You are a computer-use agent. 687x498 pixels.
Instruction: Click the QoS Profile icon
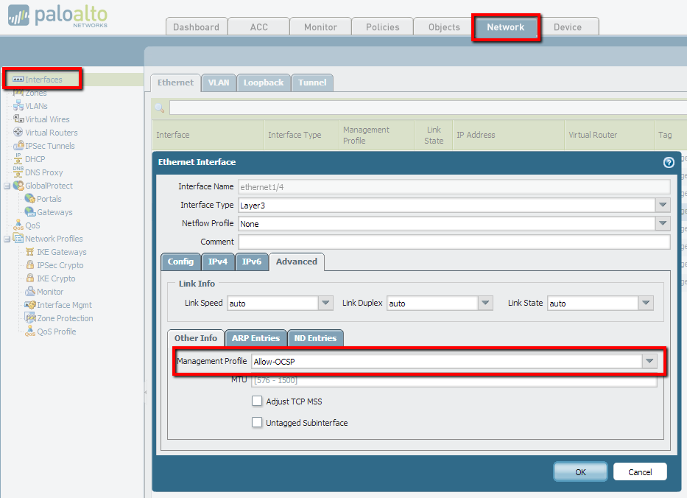(x=29, y=331)
